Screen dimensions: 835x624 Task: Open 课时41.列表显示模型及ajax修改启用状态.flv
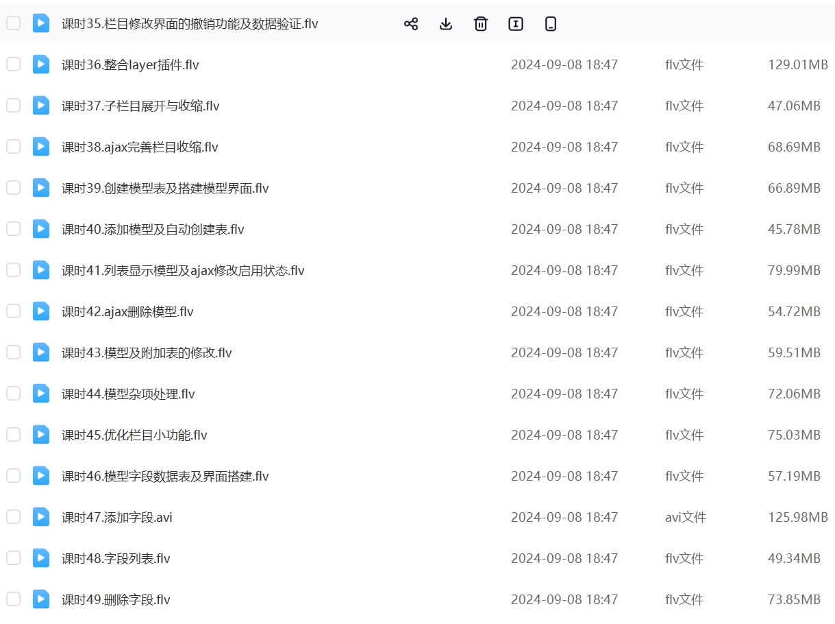183,271
